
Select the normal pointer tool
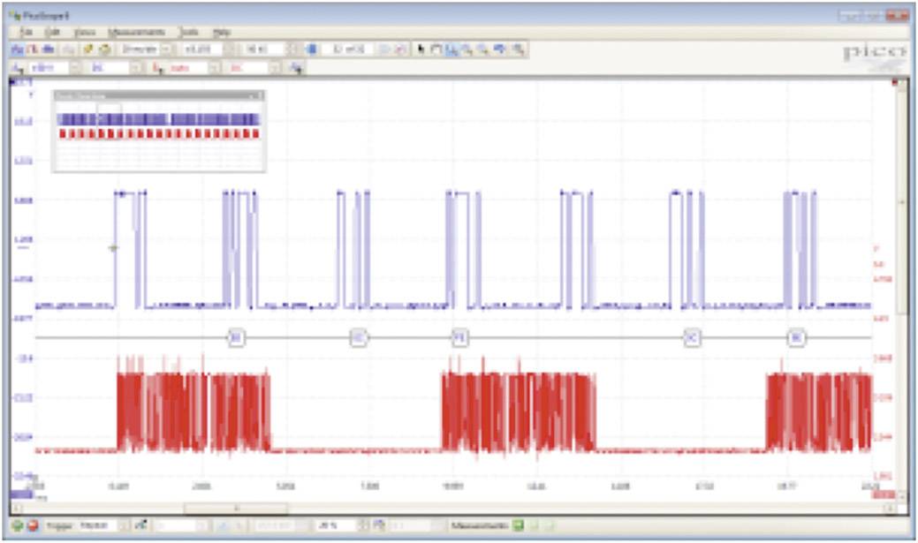[x=421, y=47]
